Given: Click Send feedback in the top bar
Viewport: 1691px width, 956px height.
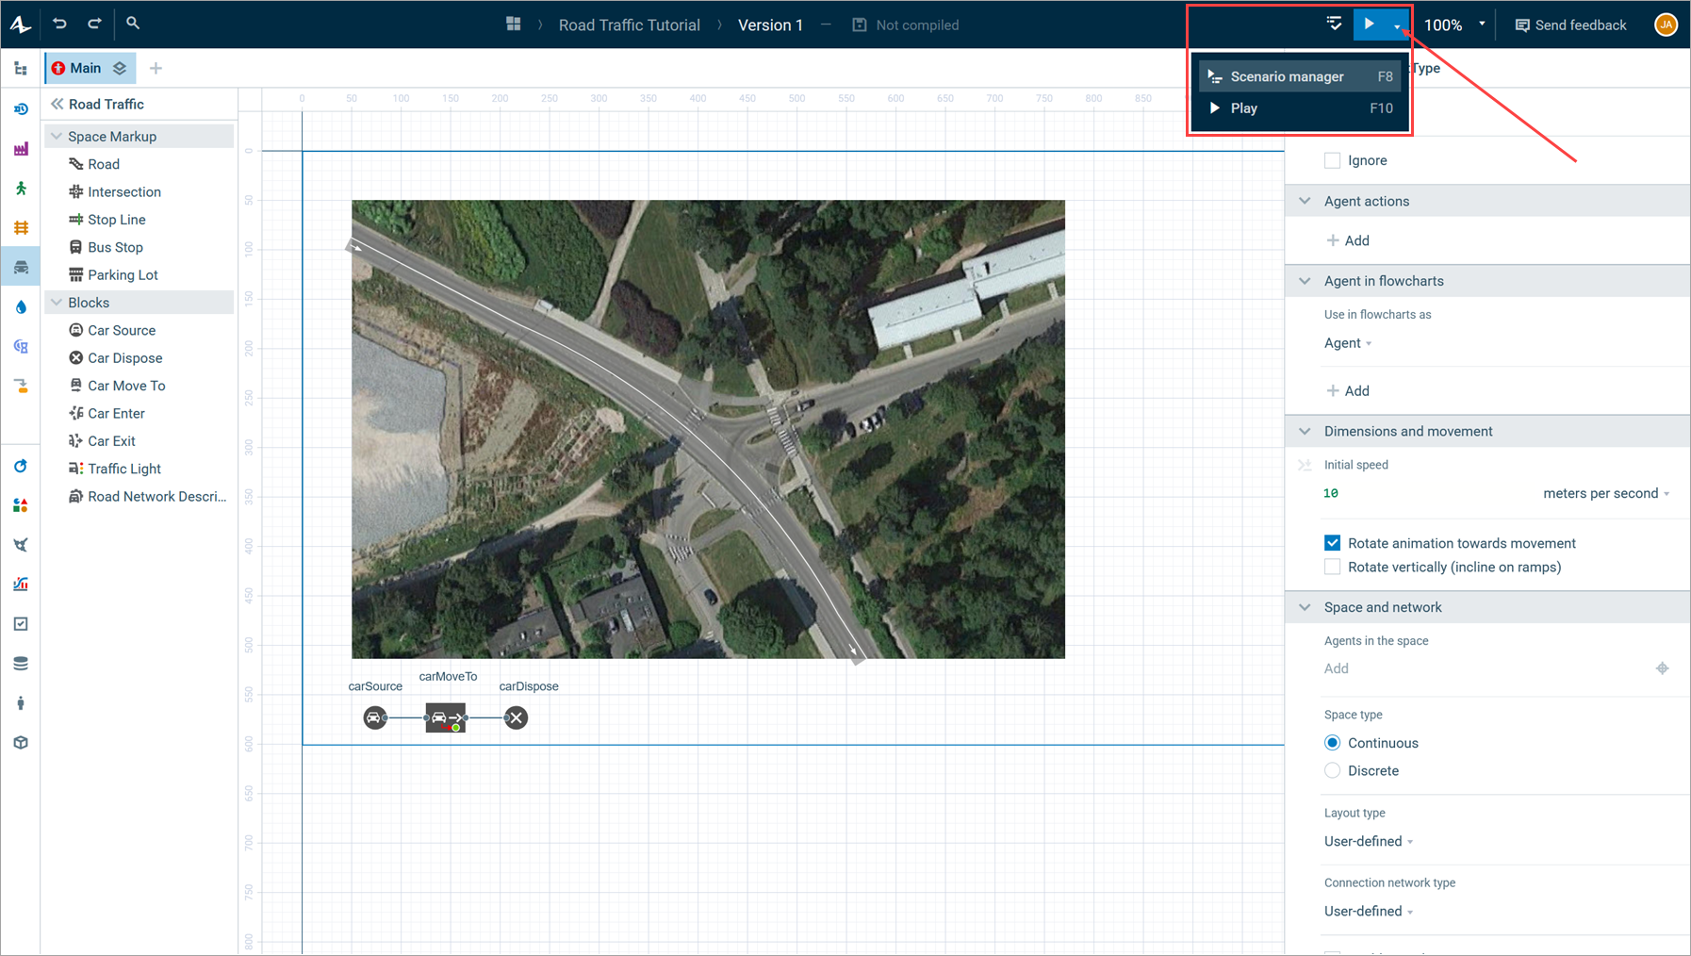Looking at the screenshot, I should (x=1570, y=25).
